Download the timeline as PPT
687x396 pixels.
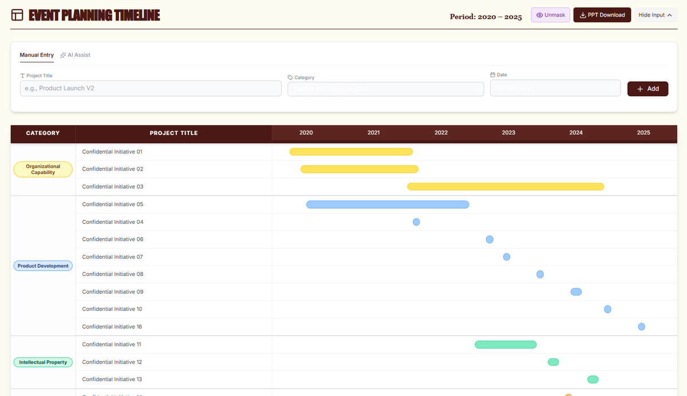[x=602, y=15]
